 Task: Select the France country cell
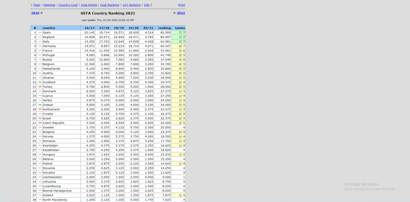click(x=61, y=51)
